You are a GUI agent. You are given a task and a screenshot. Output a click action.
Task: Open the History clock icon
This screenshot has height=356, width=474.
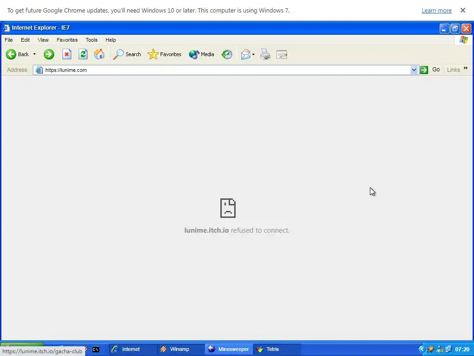[227, 55]
